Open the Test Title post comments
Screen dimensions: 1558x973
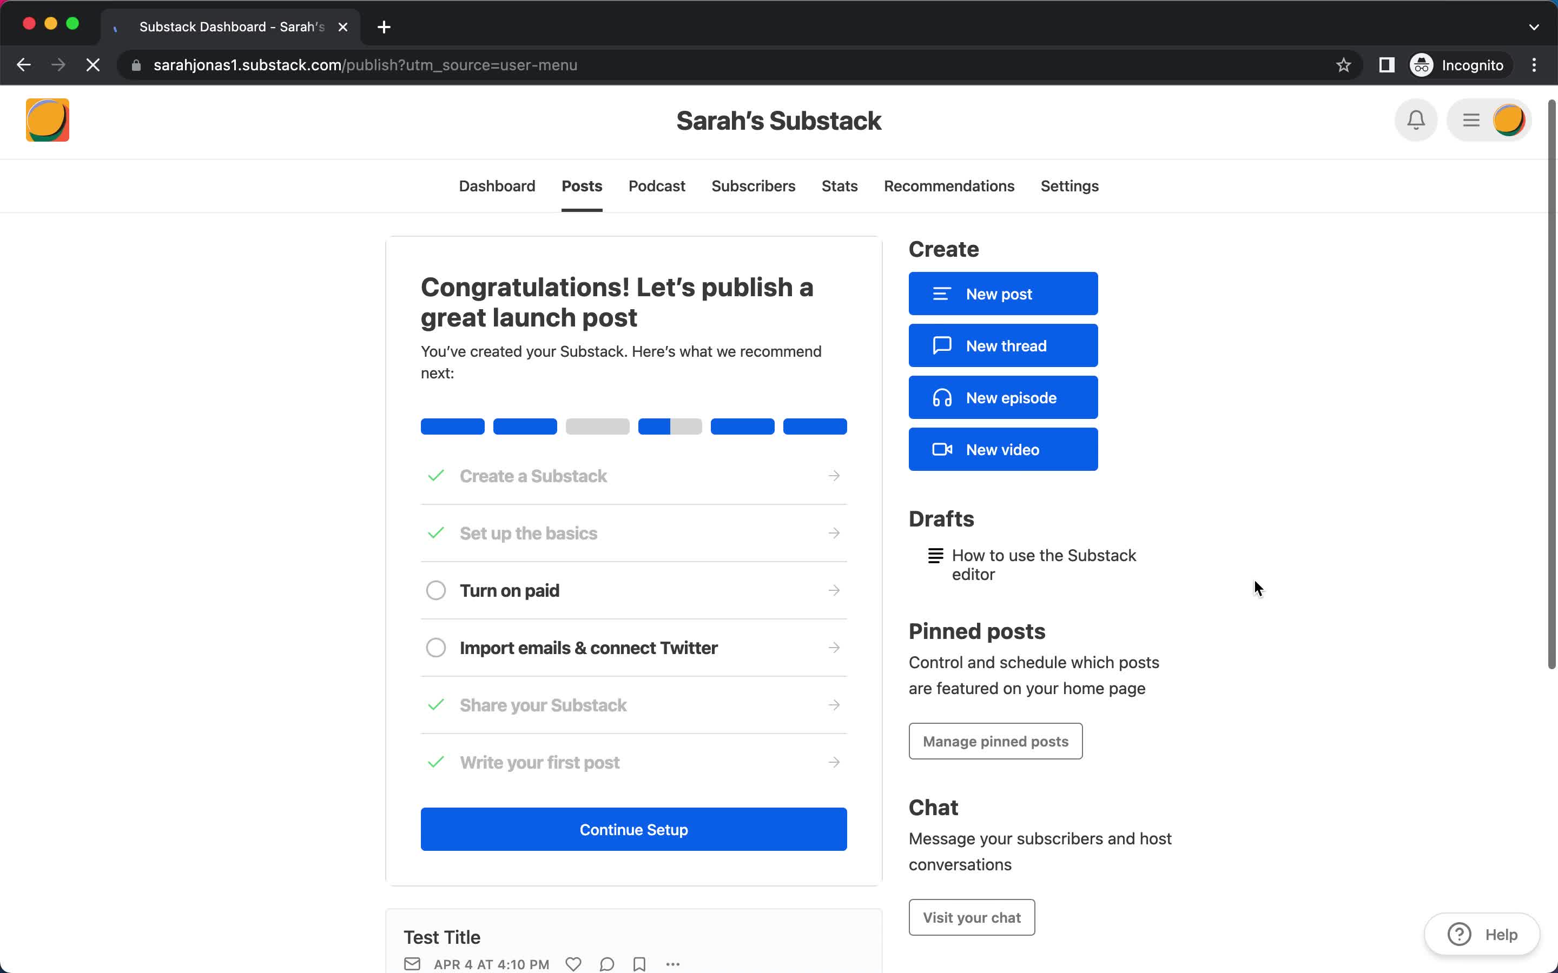[x=606, y=964]
